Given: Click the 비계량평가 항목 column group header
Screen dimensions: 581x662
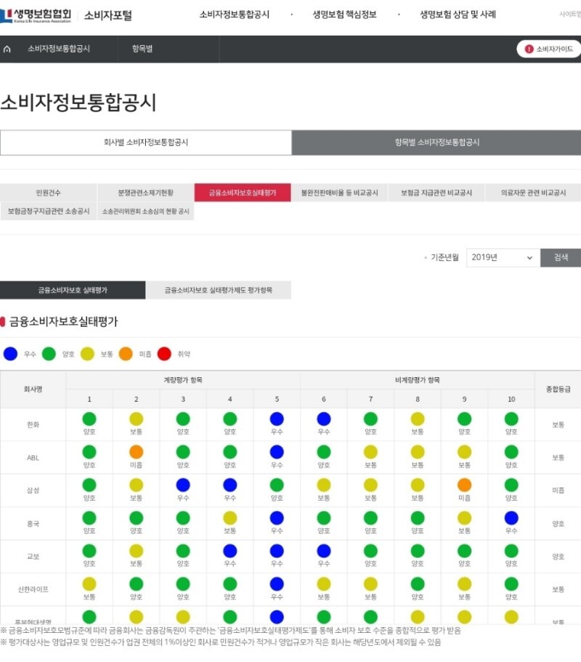Looking at the screenshot, I should 418,380.
